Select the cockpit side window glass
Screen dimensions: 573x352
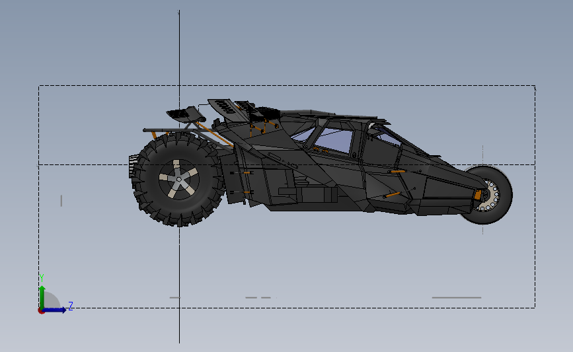(x=334, y=141)
